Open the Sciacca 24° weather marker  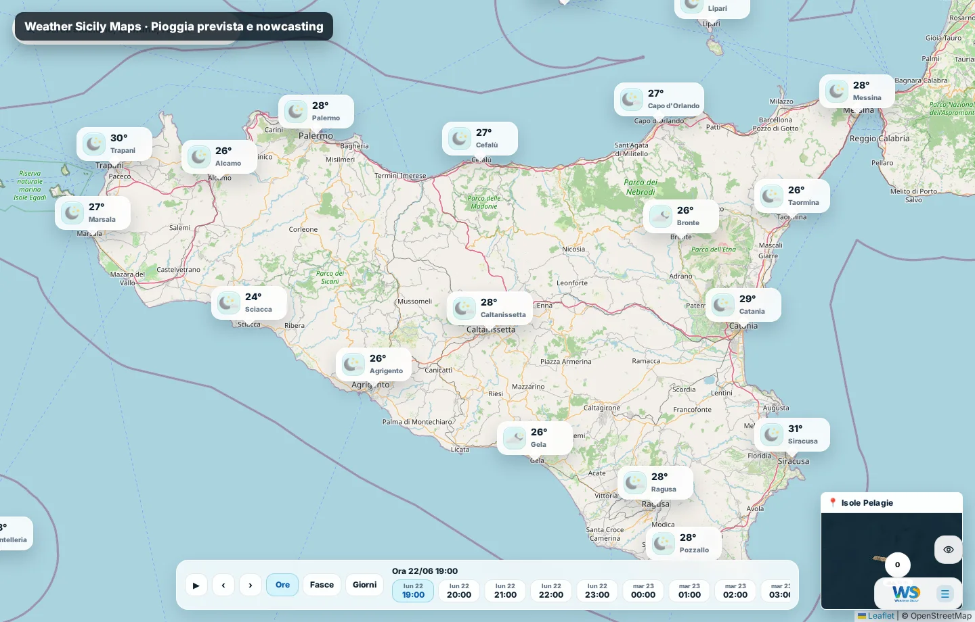click(x=249, y=303)
